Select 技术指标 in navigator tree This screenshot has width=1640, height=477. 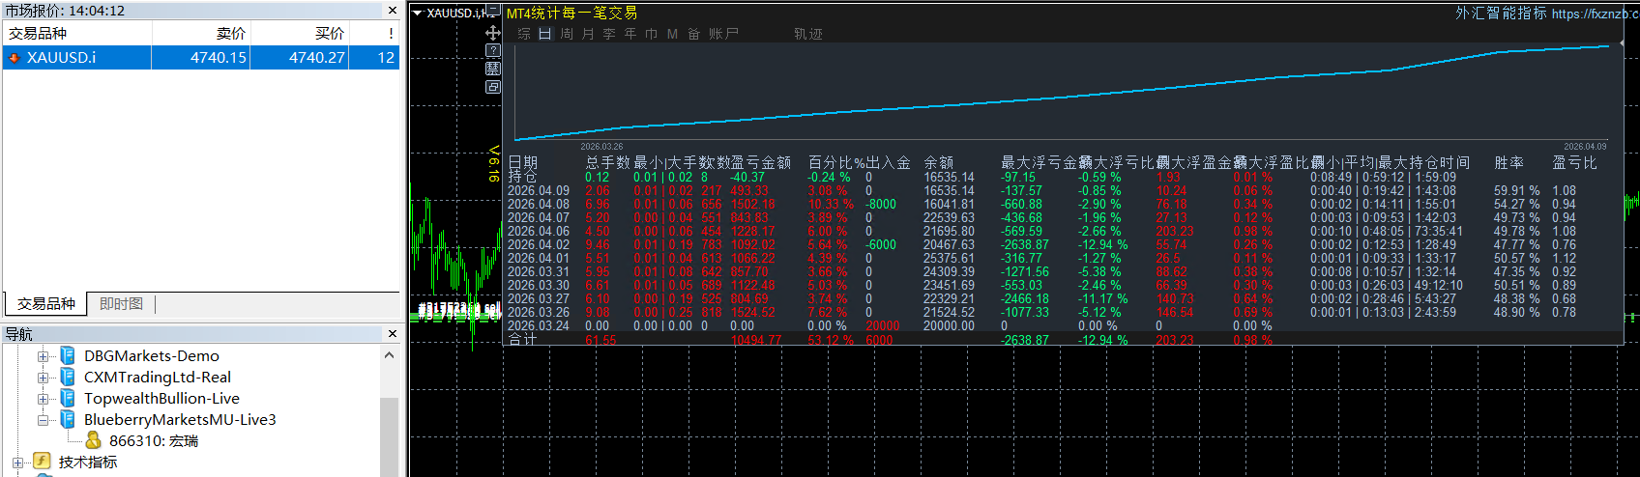(88, 463)
